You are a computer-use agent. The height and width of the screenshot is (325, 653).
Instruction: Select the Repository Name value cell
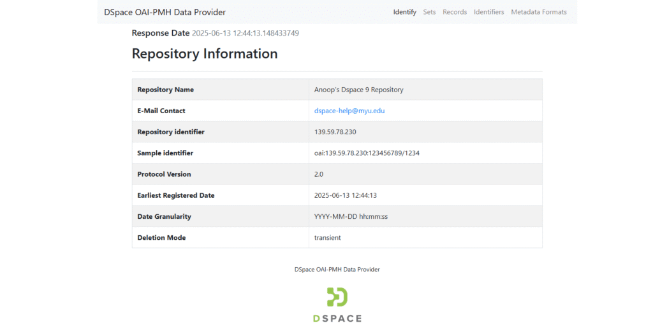tap(425, 90)
